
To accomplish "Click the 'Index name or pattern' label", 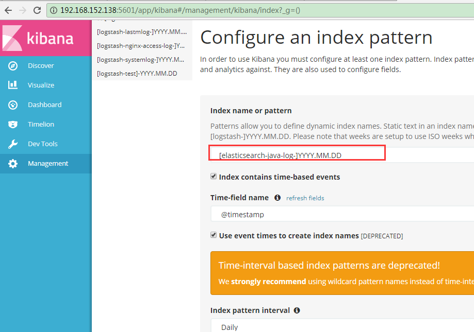I will 251,111.
